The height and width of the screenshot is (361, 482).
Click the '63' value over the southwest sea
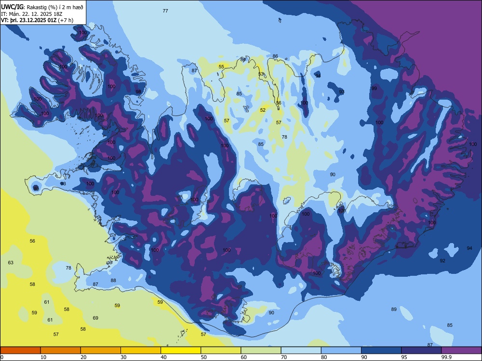pyautogui.click(x=11, y=262)
